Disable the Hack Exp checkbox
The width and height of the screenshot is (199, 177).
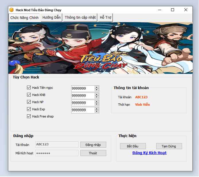(29, 109)
